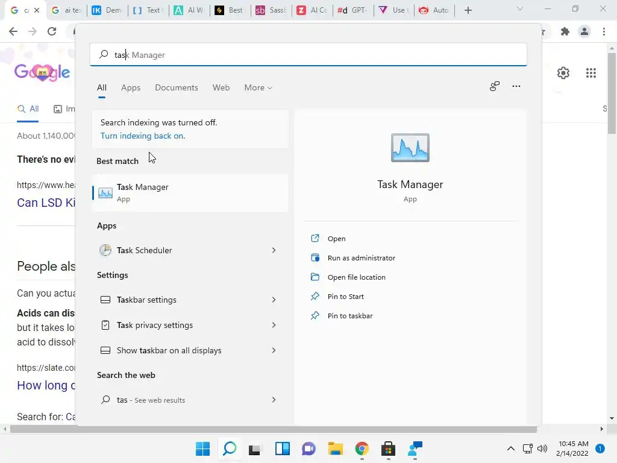Open the search panel more options ellipsis

pyautogui.click(x=516, y=86)
